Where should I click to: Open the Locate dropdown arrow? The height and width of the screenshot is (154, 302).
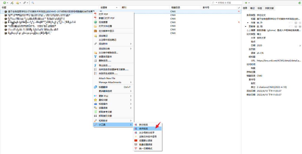(x=249, y=3)
